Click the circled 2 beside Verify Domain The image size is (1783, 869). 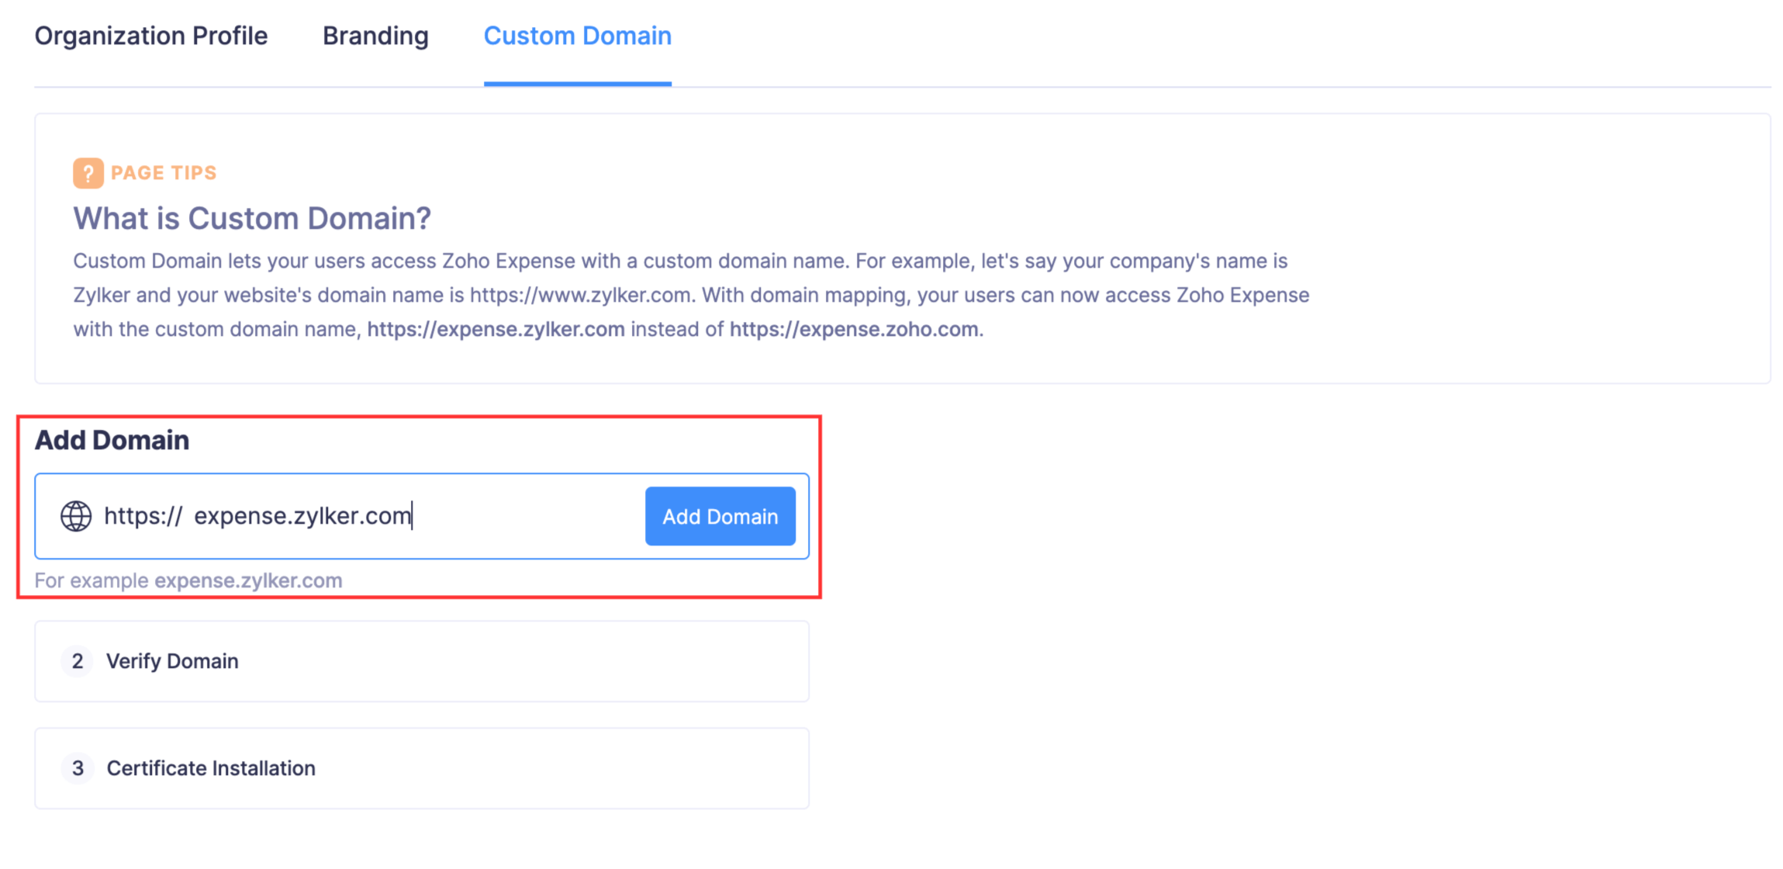point(78,662)
